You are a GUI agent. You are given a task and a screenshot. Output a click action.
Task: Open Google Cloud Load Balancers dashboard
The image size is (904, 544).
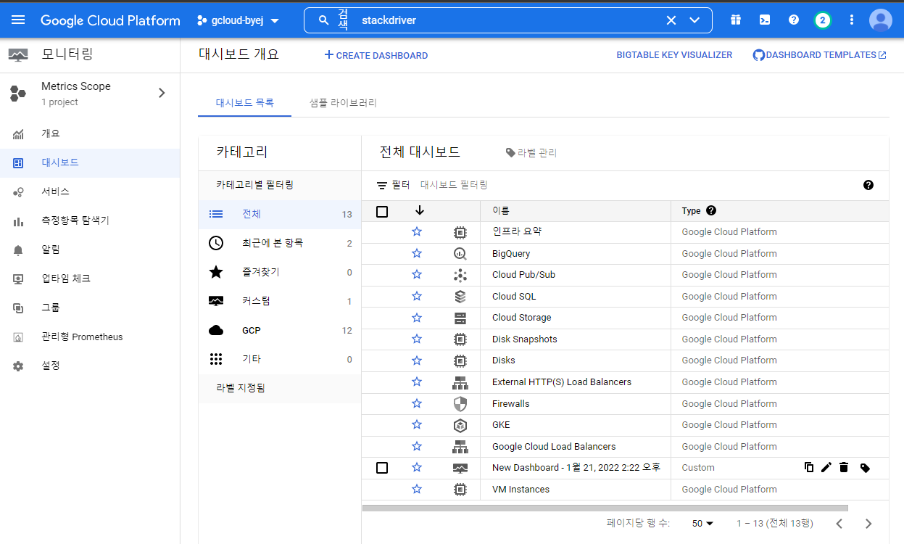[x=554, y=447]
